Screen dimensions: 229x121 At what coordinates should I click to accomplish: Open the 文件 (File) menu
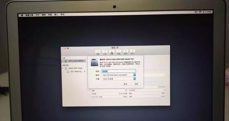37,15
